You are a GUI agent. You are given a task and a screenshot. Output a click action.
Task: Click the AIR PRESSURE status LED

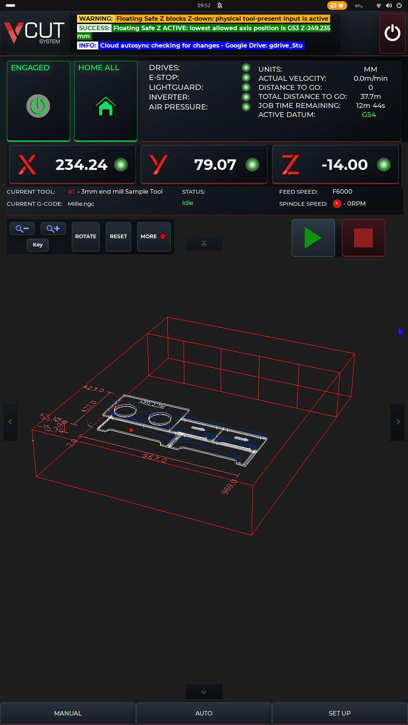246,107
